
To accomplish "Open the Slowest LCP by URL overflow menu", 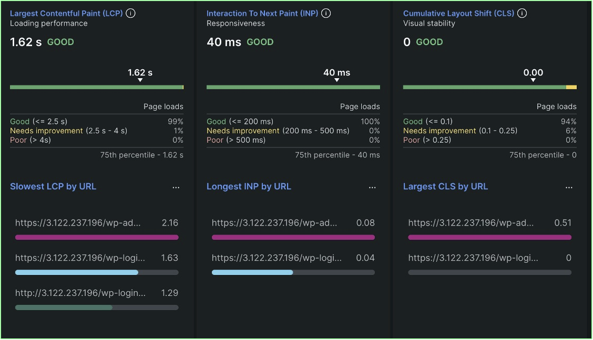I will pos(176,187).
